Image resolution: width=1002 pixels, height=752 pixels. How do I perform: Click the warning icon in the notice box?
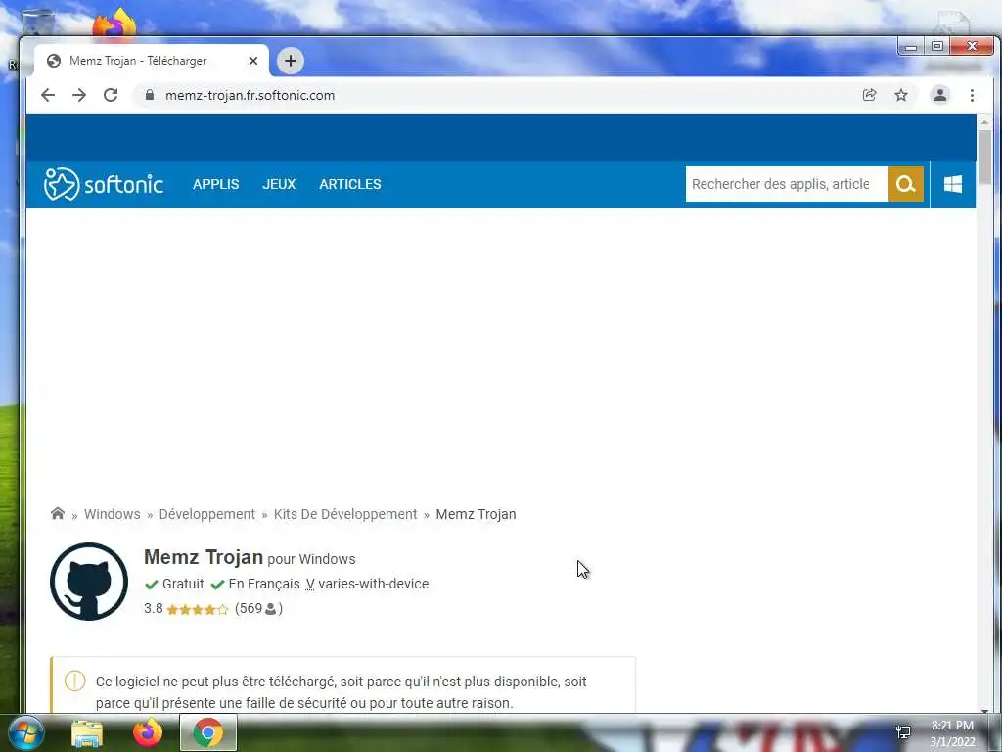(74, 681)
